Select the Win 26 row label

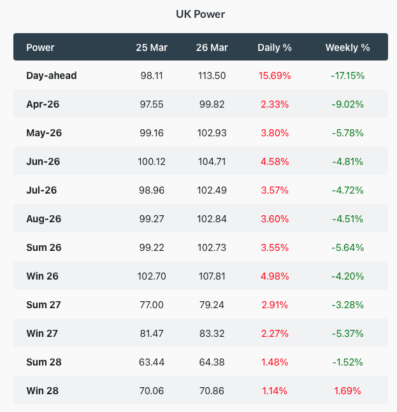click(x=43, y=276)
